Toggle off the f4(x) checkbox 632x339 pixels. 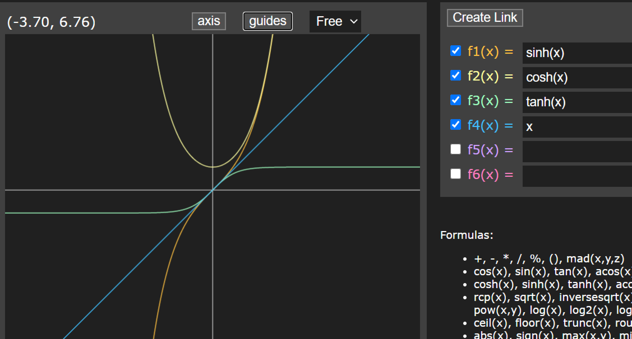(455, 125)
